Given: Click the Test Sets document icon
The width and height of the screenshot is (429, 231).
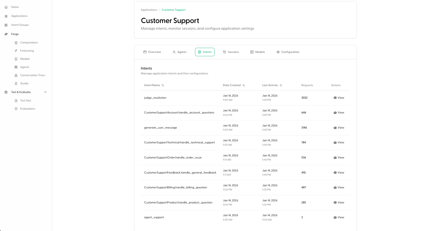Looking at the screenshot, I should click(16, 101).
